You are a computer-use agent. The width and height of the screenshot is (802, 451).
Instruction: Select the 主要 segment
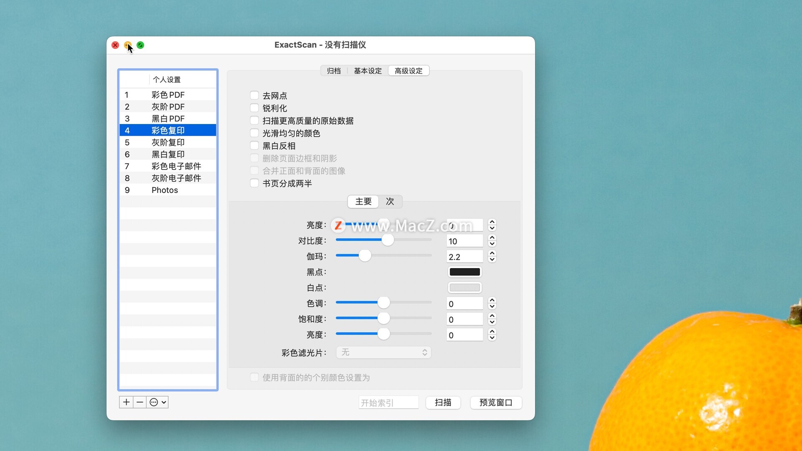pyautogui.click(x=363, y=202)
